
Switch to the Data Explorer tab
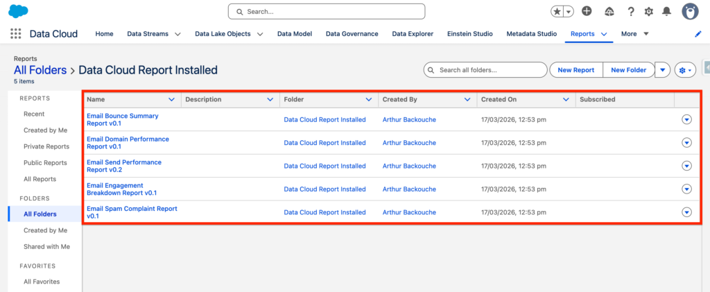click(413, 34)
